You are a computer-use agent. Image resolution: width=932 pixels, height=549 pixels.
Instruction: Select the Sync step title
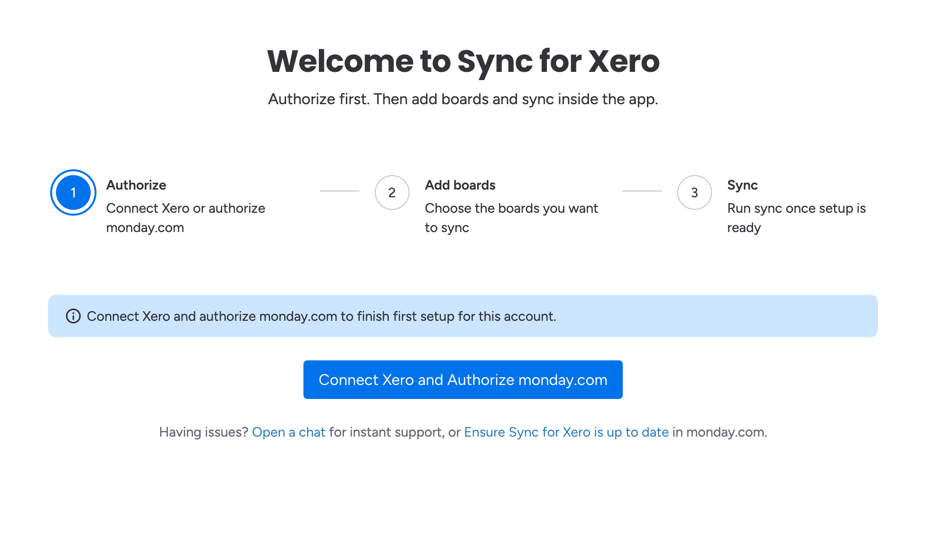coord(742,185)
